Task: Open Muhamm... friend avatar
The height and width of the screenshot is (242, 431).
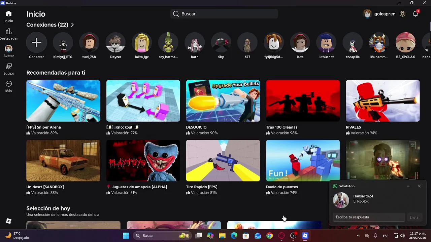Action: pos(379,43)
